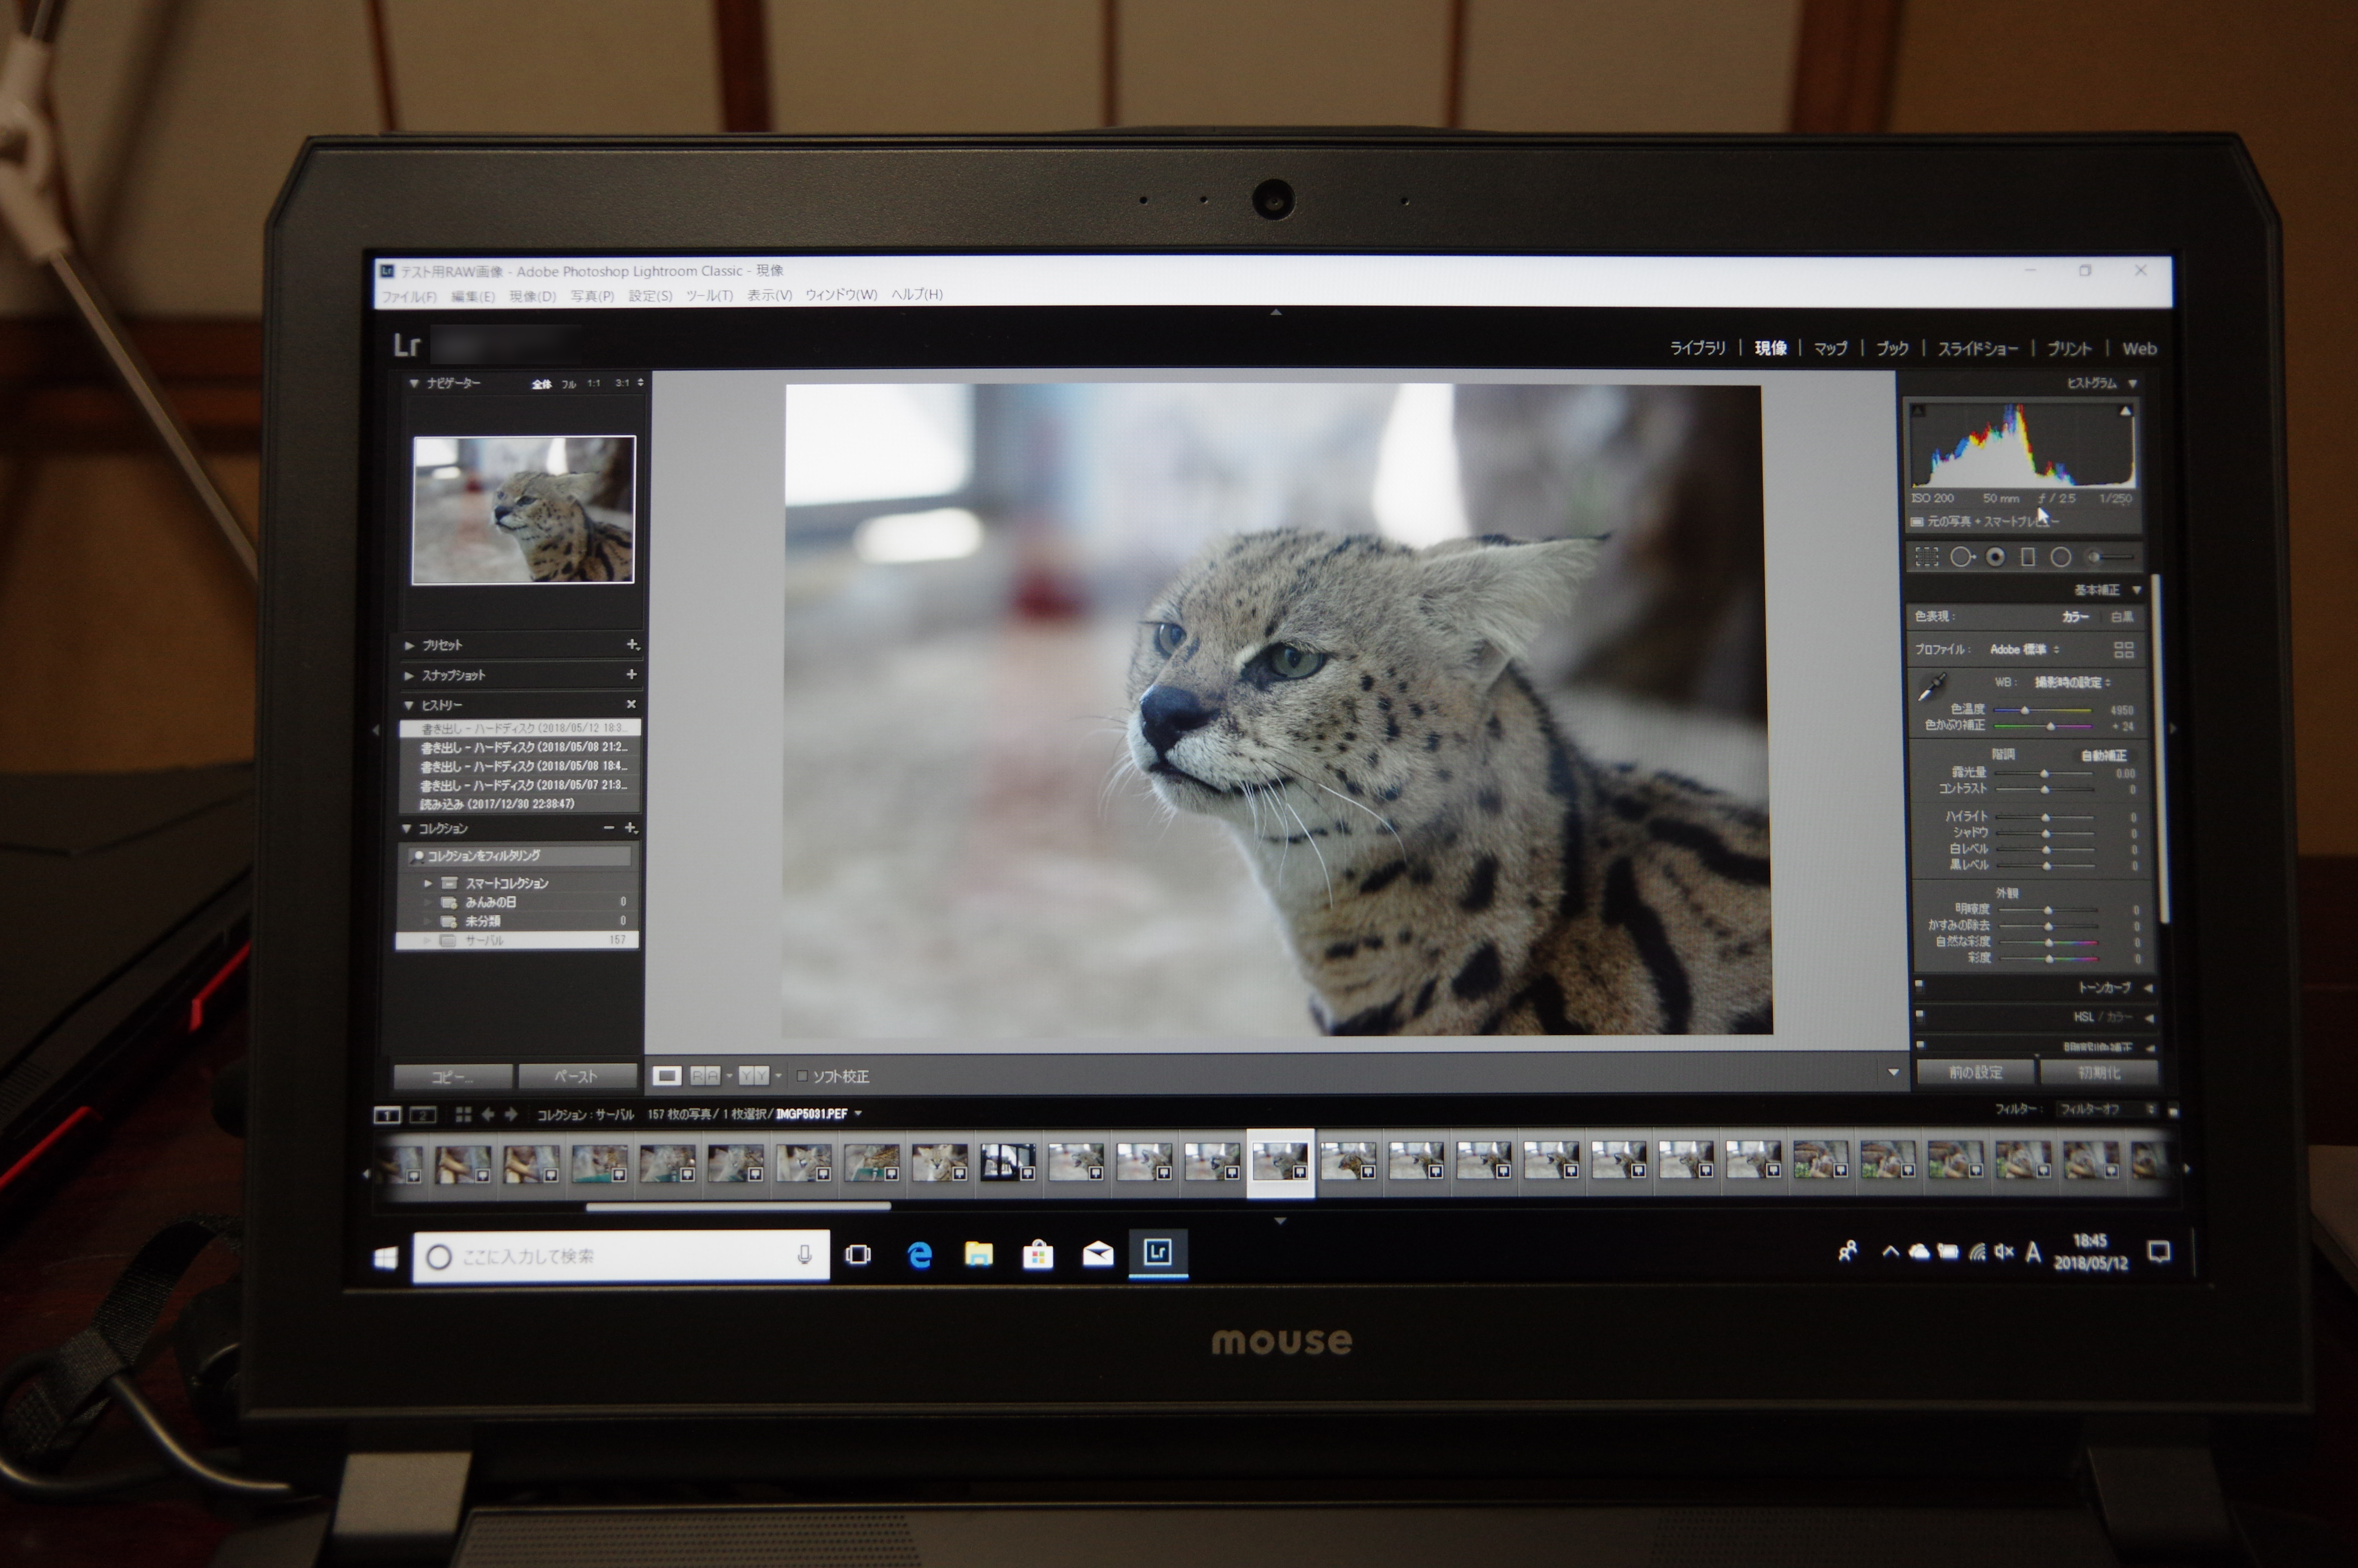Expand the トーンカーブ panel arrow
The height and width of the screenshot is (1568, 2358).
tap(2147, 988)
